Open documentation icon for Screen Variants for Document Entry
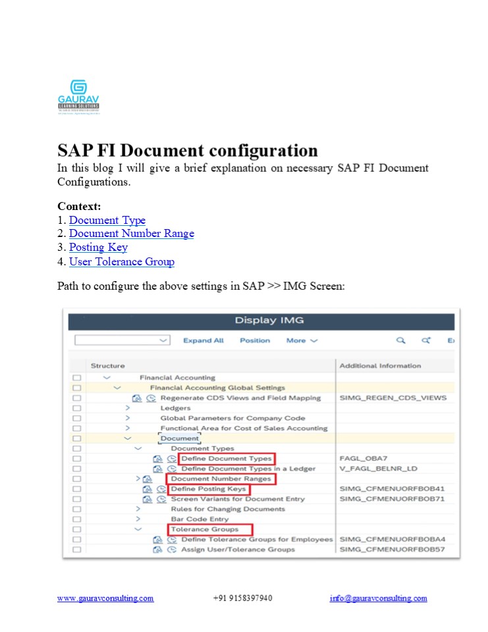Screen dimensions: 488x632 tap(148, 499)
